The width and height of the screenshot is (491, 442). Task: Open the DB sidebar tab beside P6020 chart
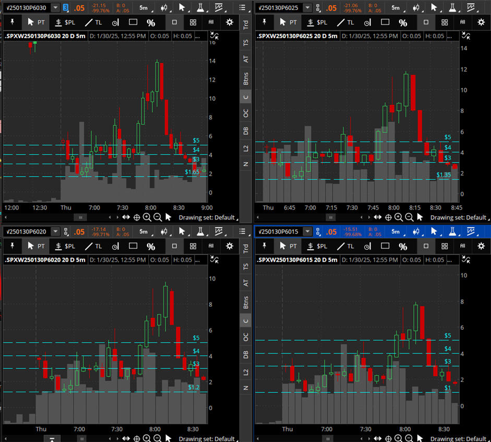click(246, 355)
